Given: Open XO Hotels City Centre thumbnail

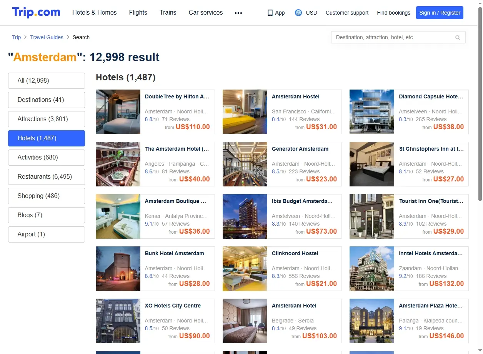Looking at the screenshot, I should 118,321.
